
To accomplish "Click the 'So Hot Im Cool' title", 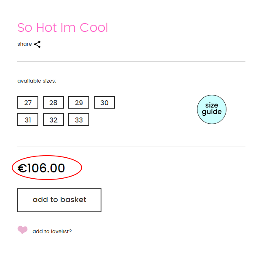I will (x=63, y=28).
